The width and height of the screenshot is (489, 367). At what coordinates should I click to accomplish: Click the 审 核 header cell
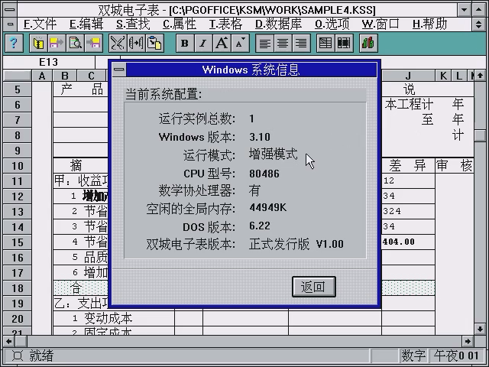coord(455,165)
